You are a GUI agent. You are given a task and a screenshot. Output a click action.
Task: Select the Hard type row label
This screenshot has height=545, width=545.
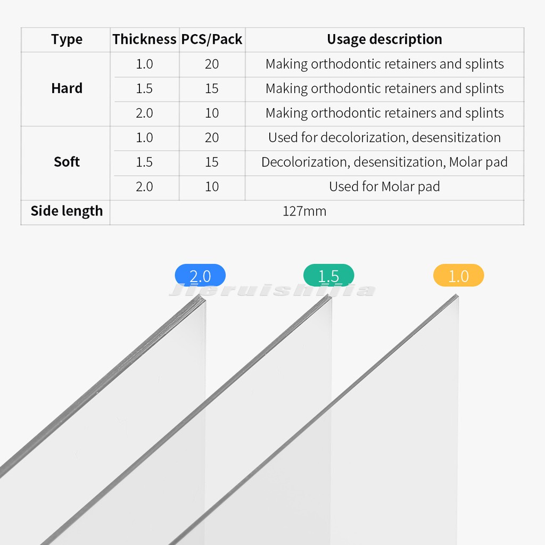[67, 88]
